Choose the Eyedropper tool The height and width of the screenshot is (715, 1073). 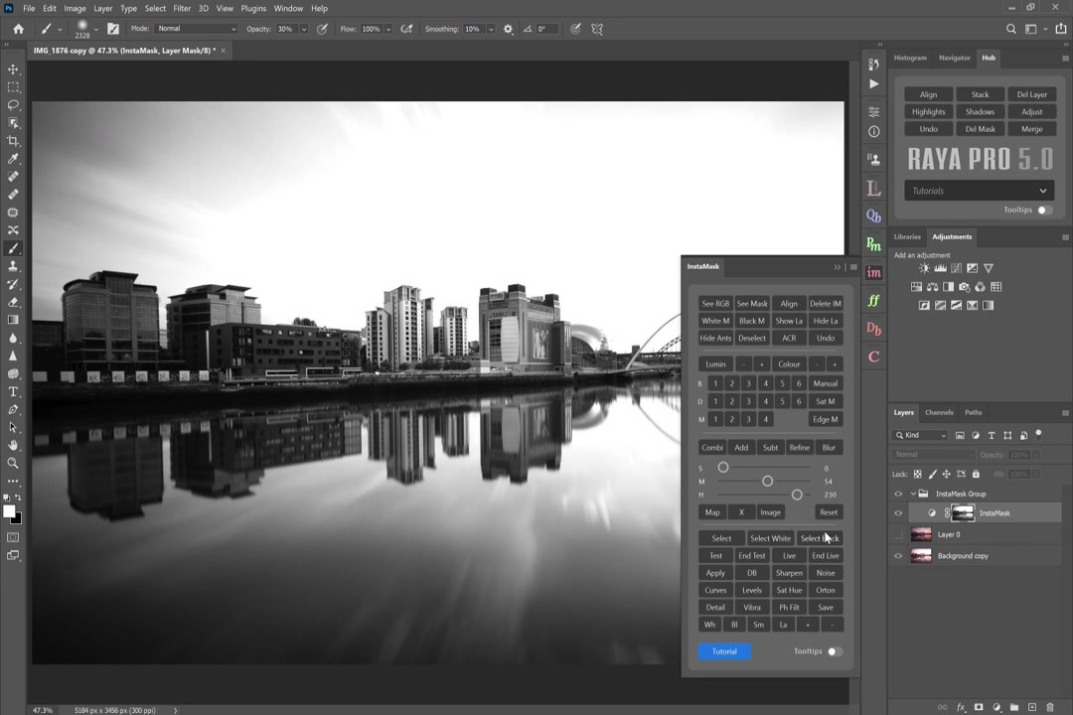13,159
